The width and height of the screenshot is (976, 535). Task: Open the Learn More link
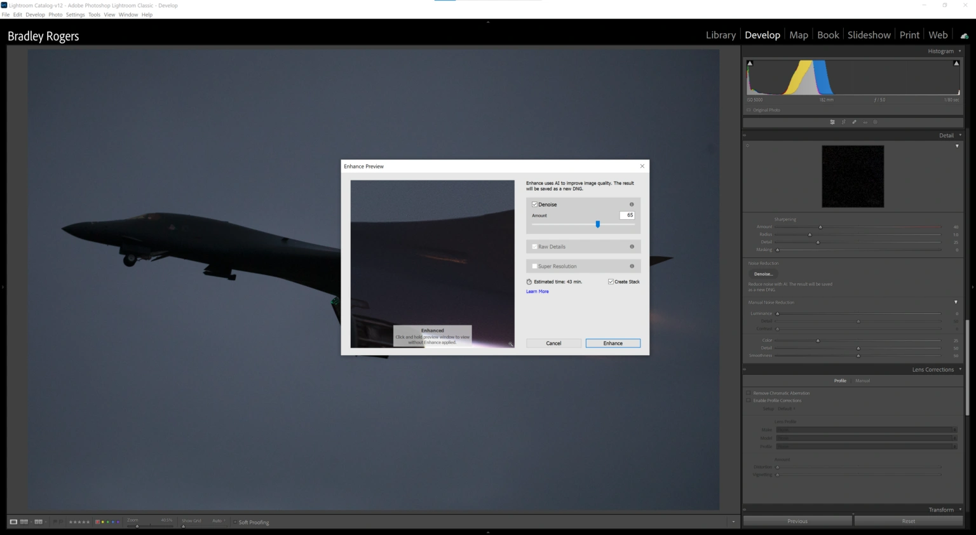click(x=537, y=292)
